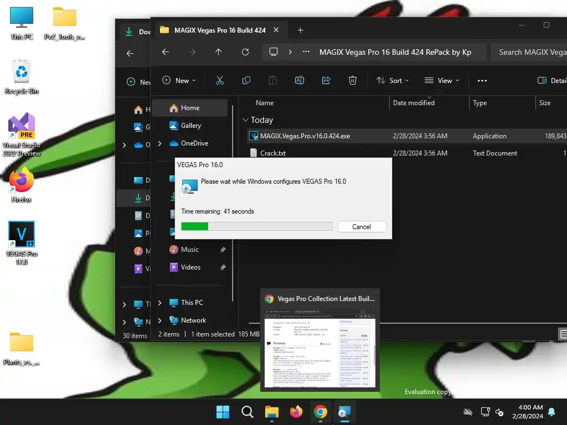Open This PC desktop icon
Screen dimensions: 567x425
(x=22, y=23)
